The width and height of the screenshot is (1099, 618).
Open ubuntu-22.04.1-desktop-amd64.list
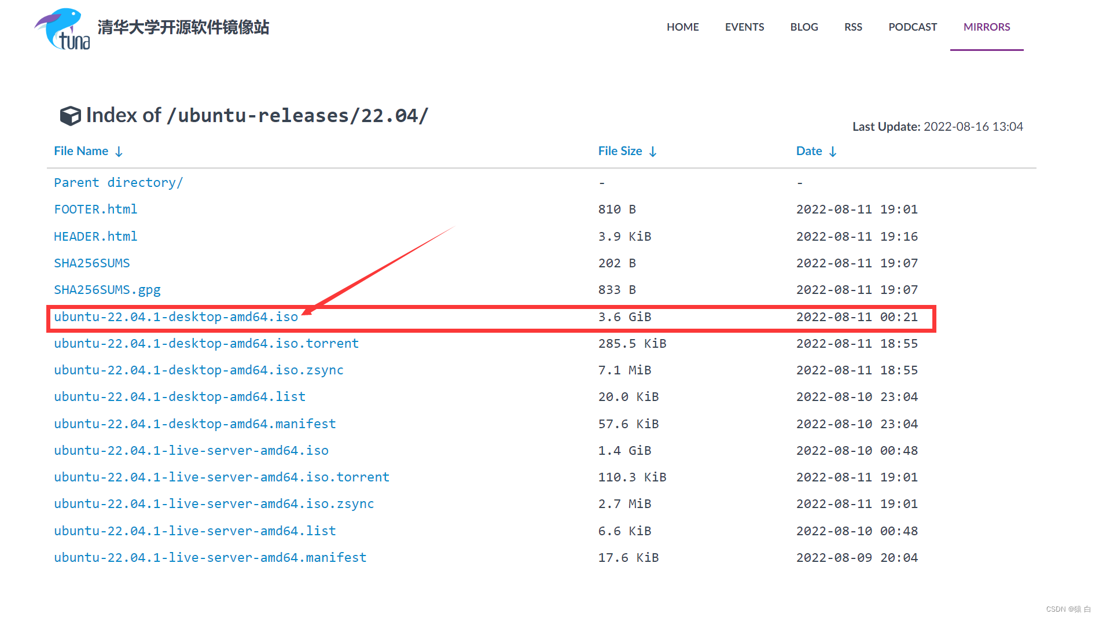point(179,397)
